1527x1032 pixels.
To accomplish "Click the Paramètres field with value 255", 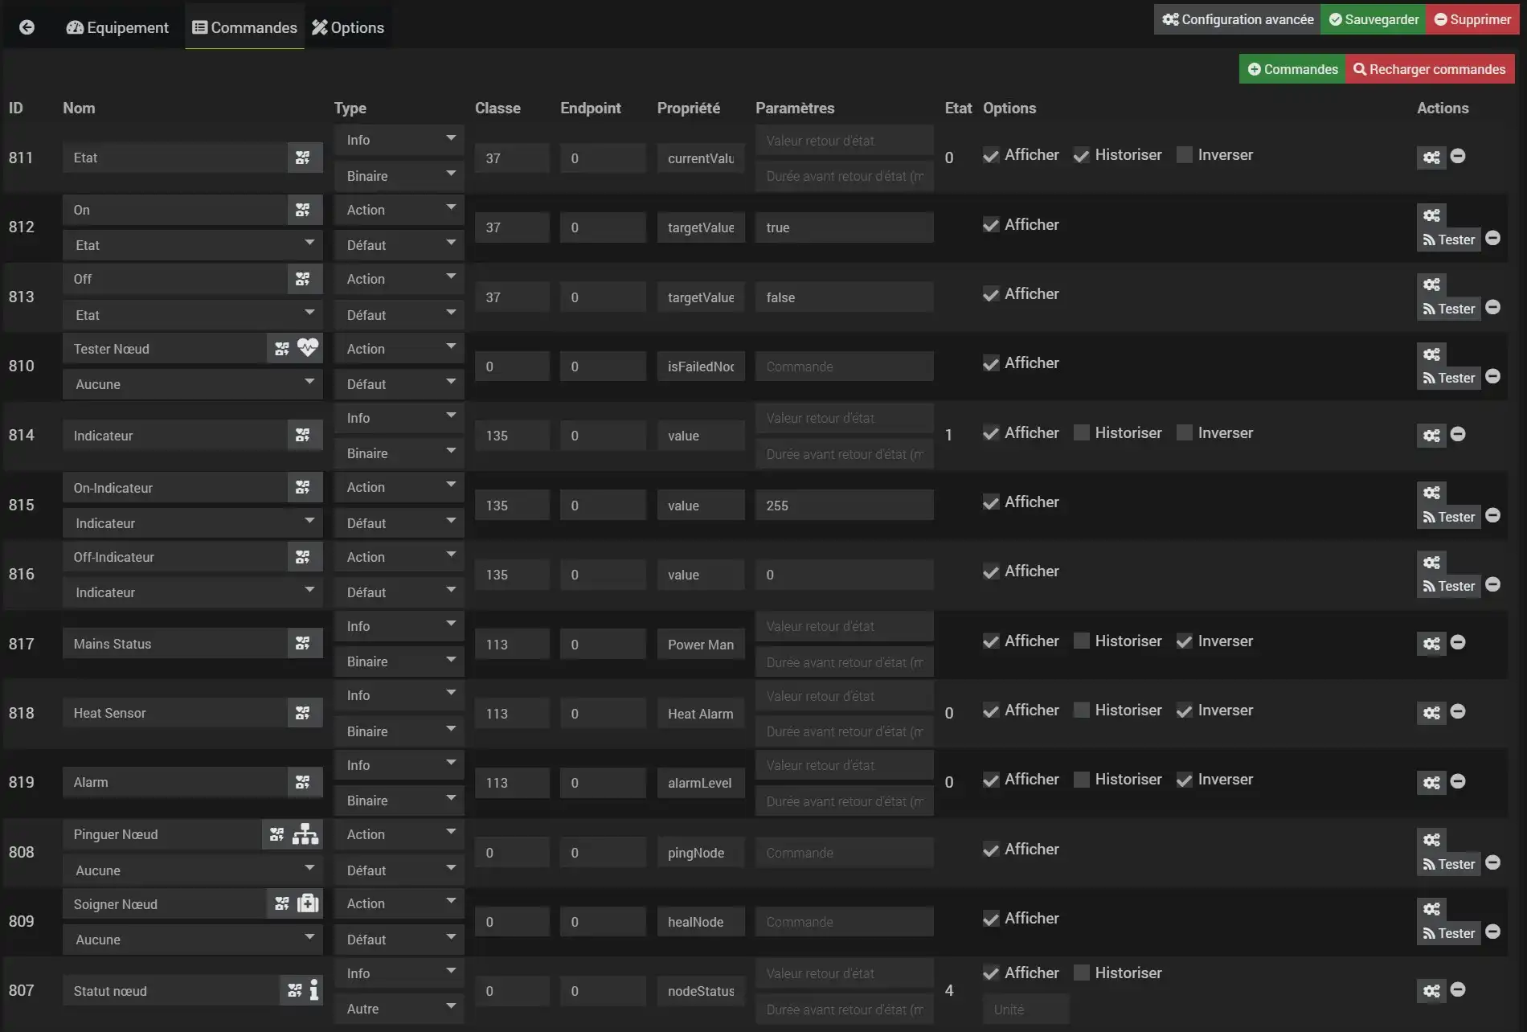I will point(844,506).
